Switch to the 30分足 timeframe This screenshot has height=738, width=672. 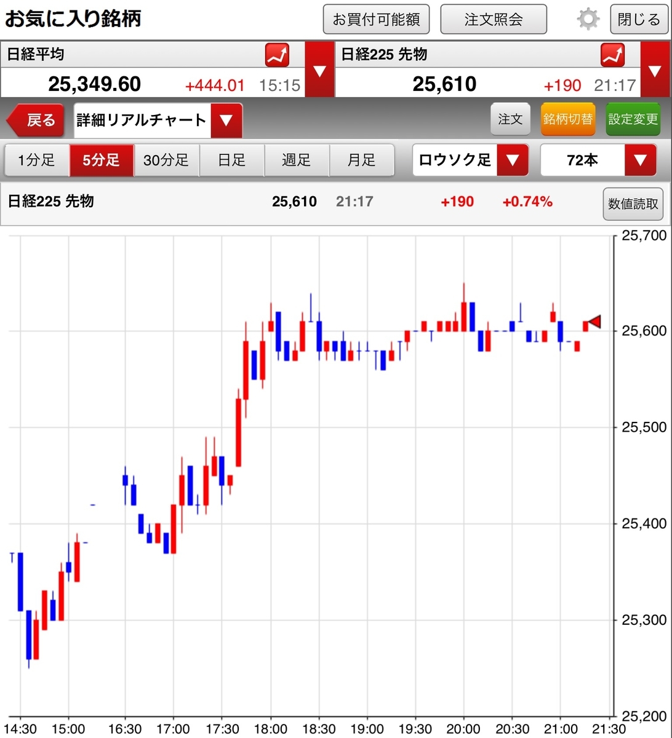[x=167, y=161]
